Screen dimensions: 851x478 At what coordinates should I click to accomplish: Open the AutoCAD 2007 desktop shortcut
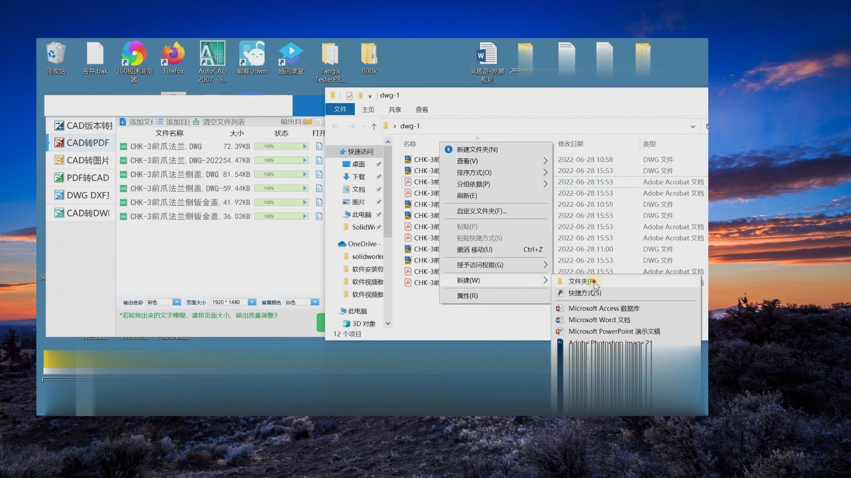pyautogui.click(x=212, y=54)
